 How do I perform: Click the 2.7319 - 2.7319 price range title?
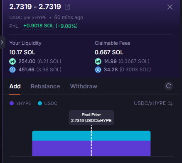(x=35, y=7)
